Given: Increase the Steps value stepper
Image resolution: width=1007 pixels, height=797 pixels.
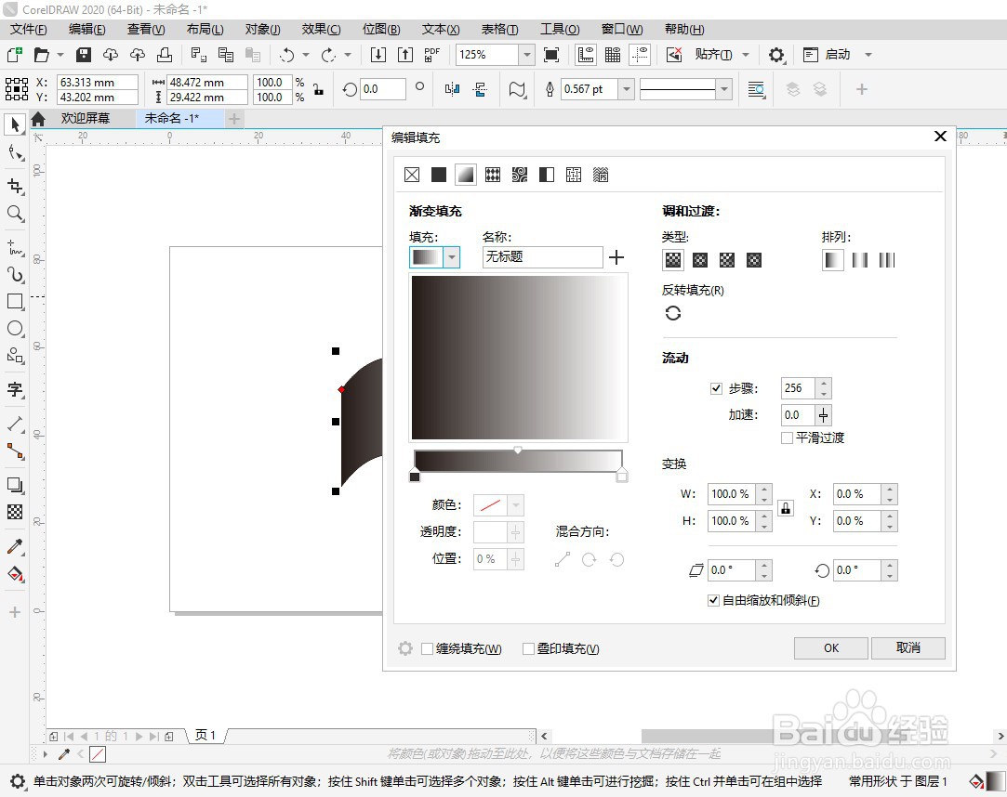Looking at the screenshot, I should (823, 383).
